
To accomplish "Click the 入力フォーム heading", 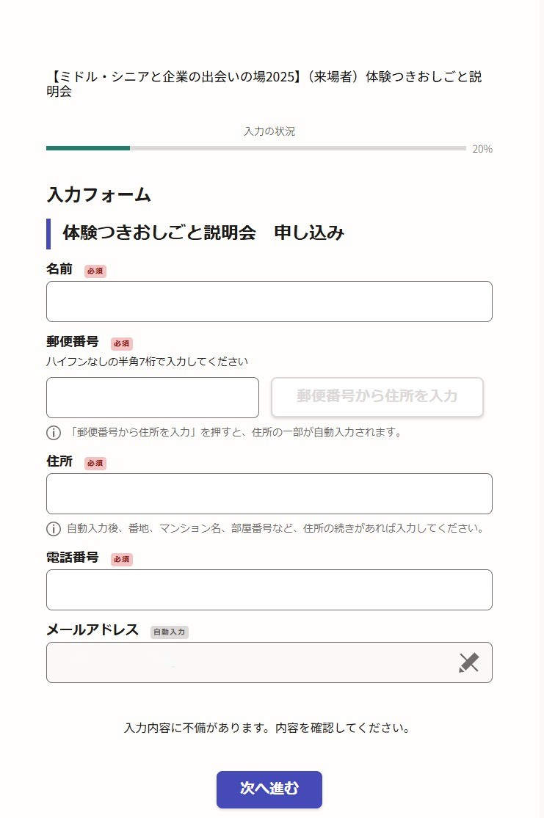I will coord(98,195).
